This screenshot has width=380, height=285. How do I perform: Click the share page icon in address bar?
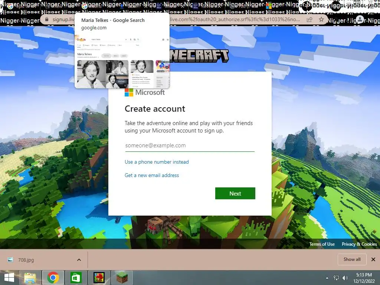(x=309, y=20)
